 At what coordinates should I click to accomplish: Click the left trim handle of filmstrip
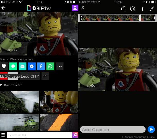tap(81, 18)
